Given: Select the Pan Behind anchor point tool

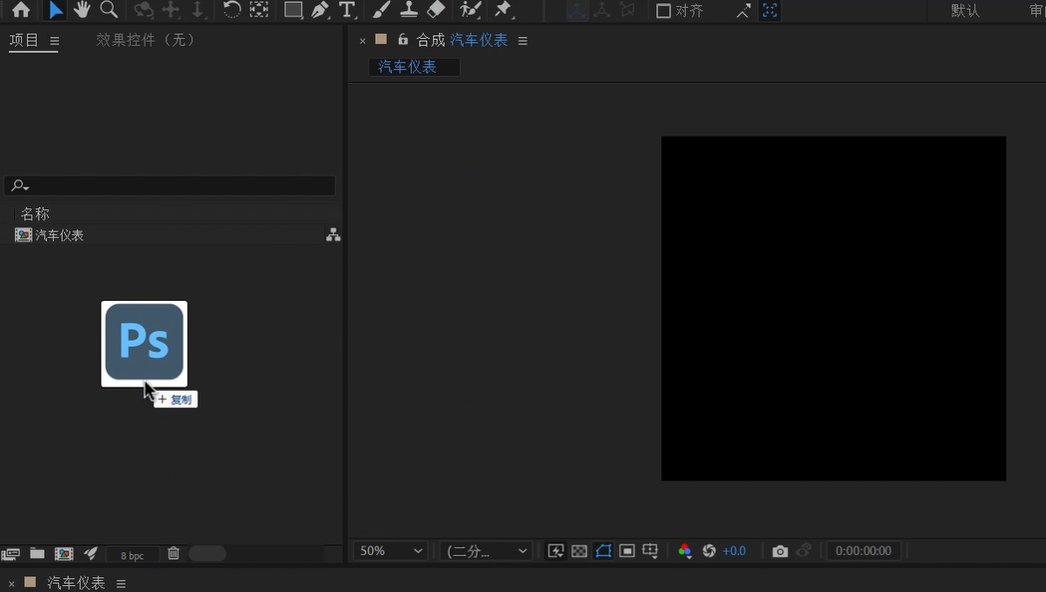Looking at the screenshot, I should 259,9.
